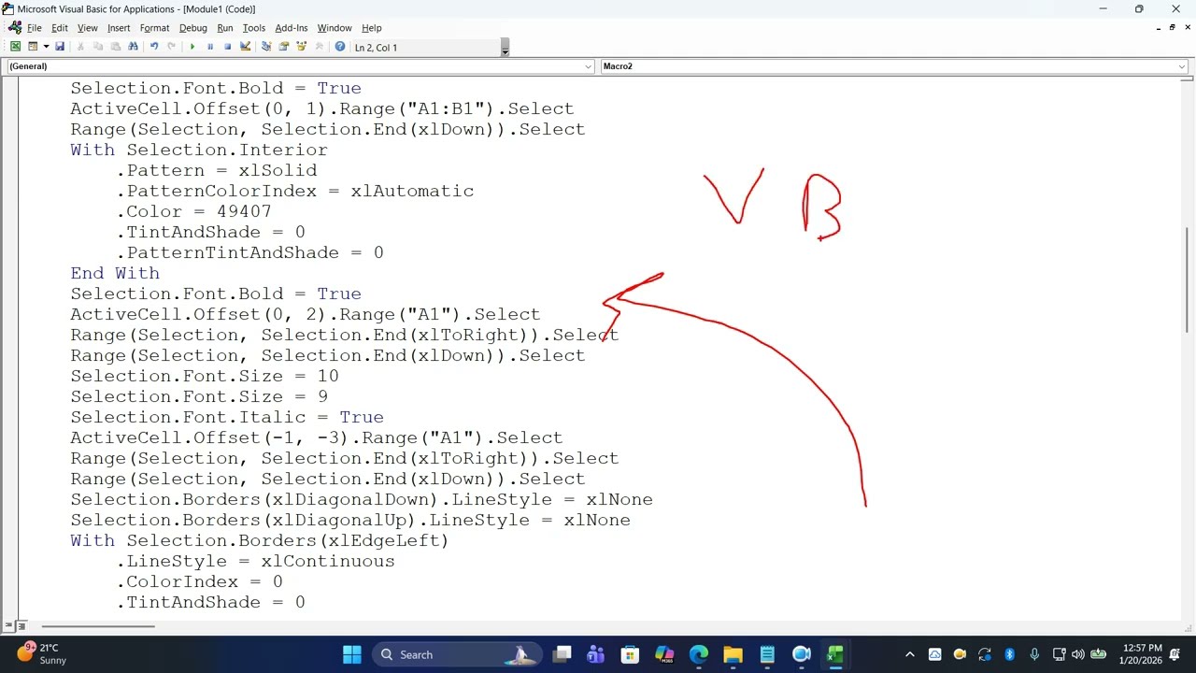This screenshot has width=1196, height=673.
Task: Expand the Macro2 procedure dropdown
Action: click(x=1182, y=66)
